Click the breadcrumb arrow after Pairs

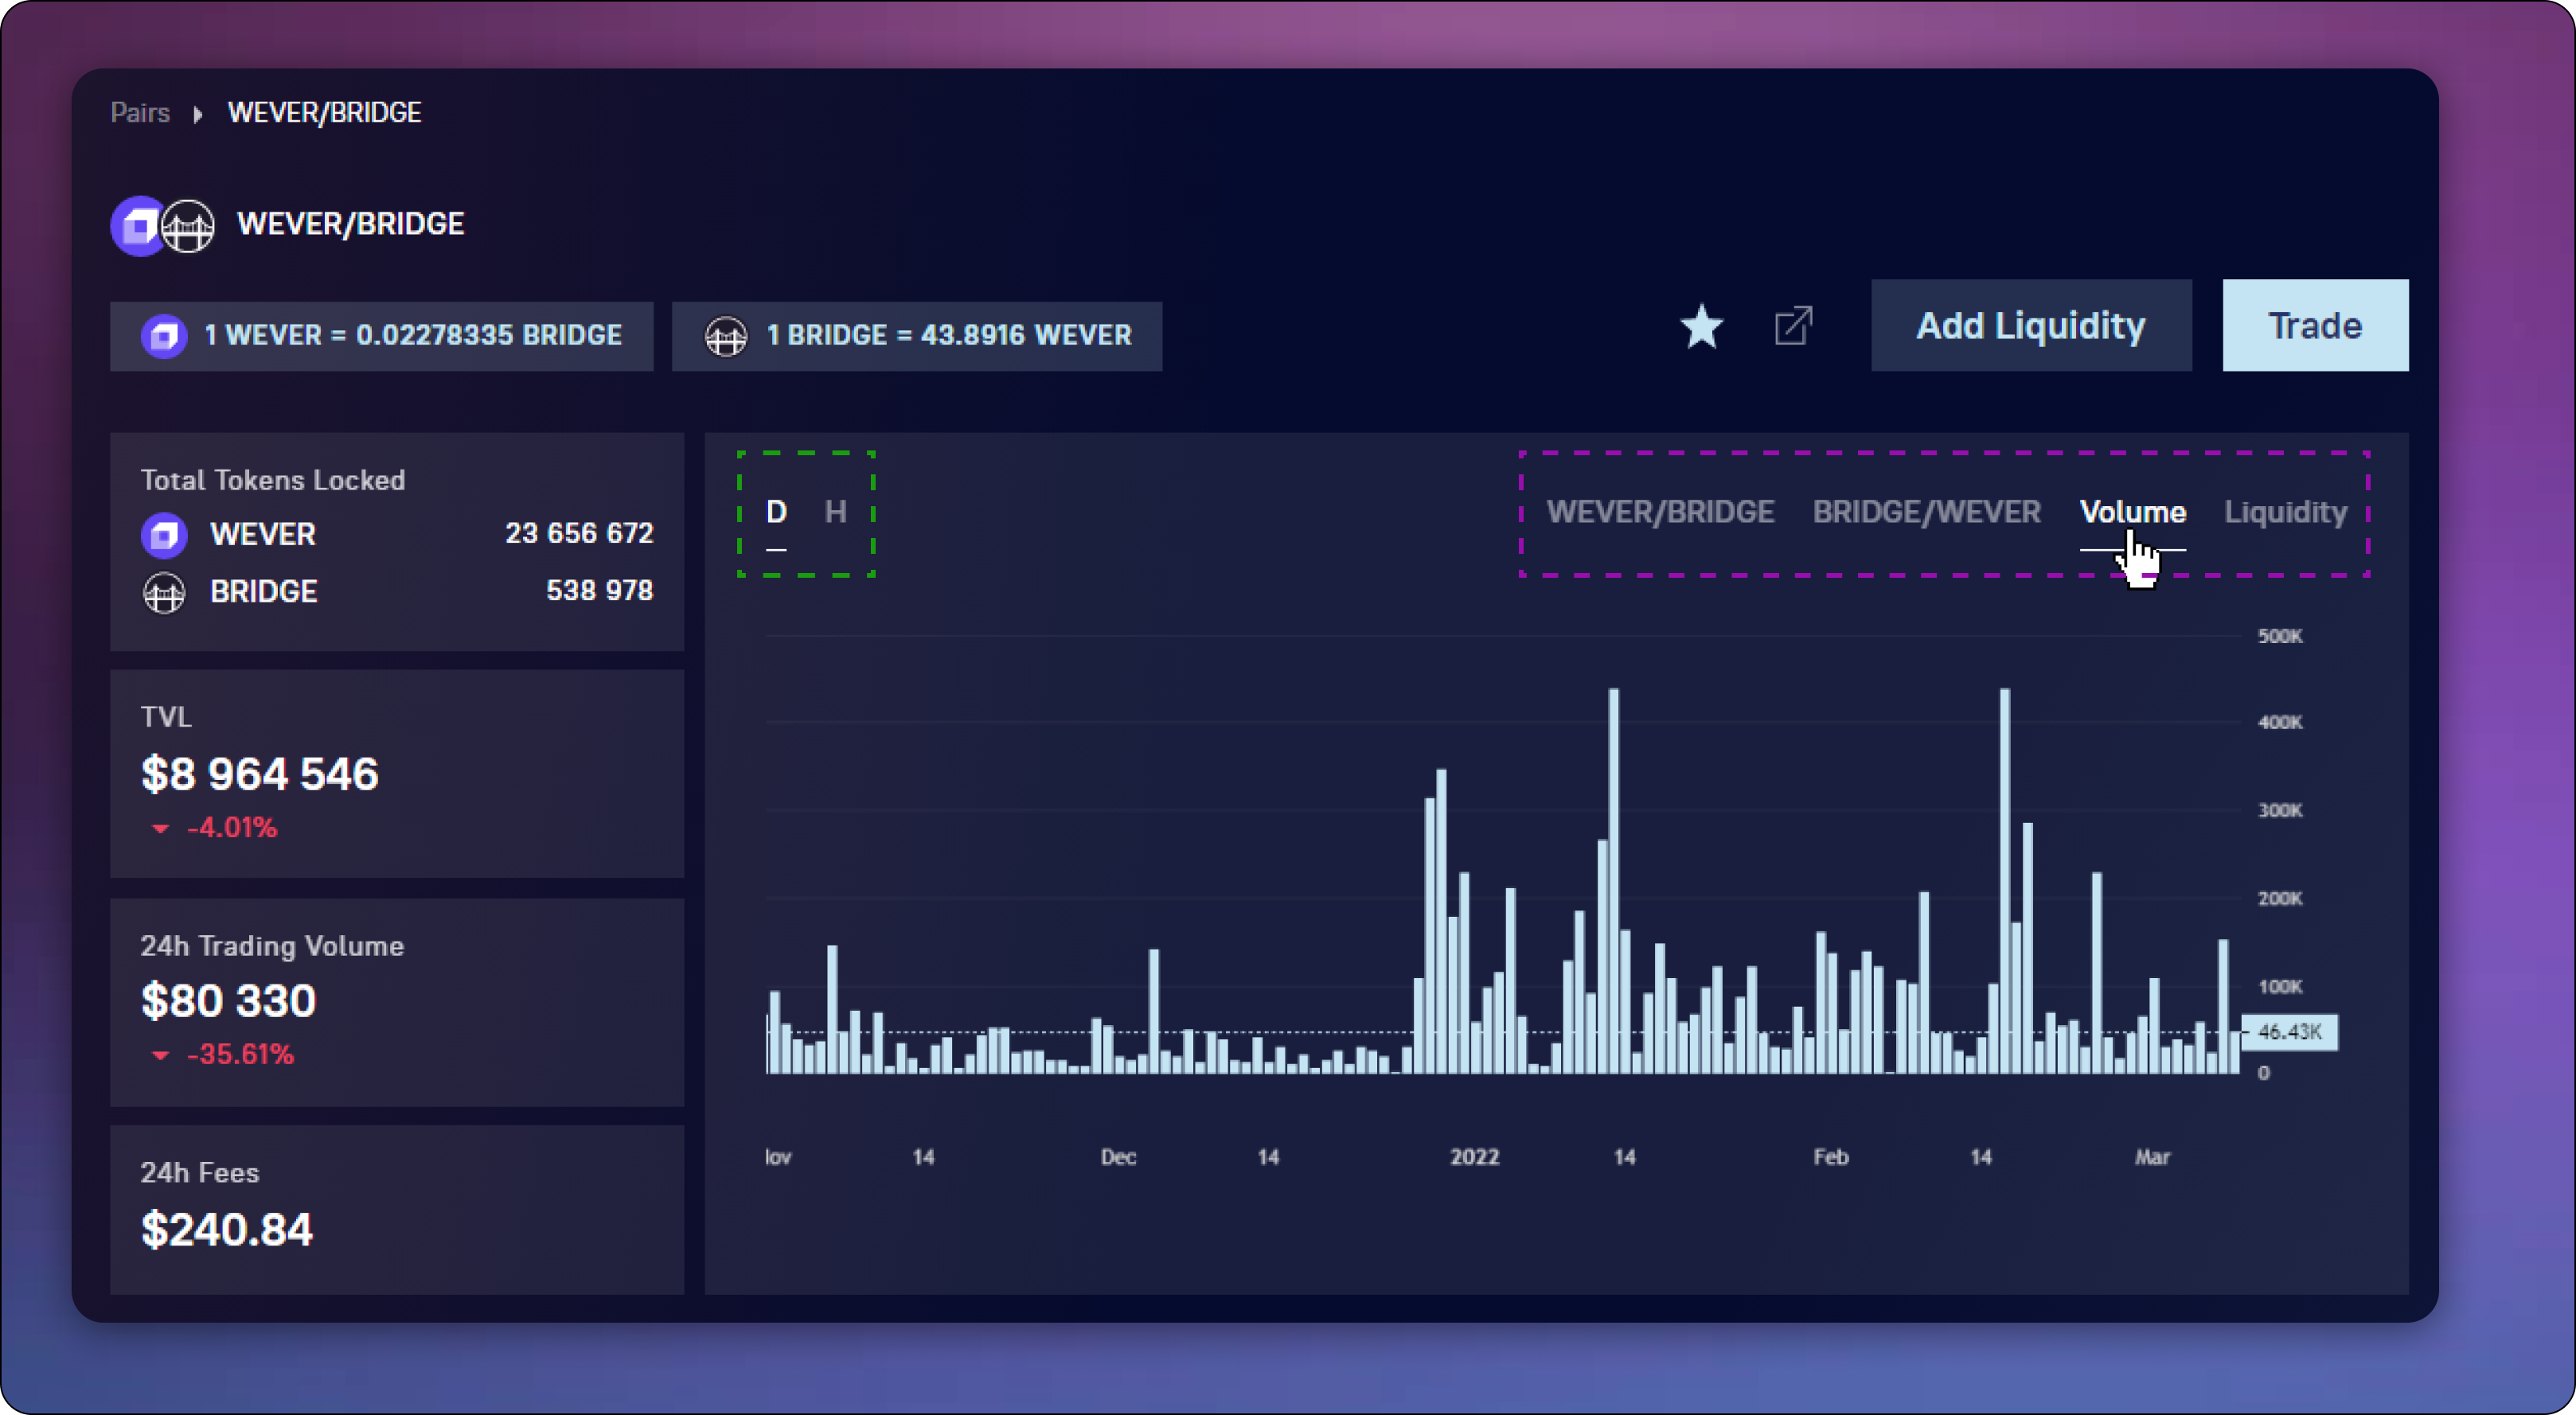click(x=198, y=114)
